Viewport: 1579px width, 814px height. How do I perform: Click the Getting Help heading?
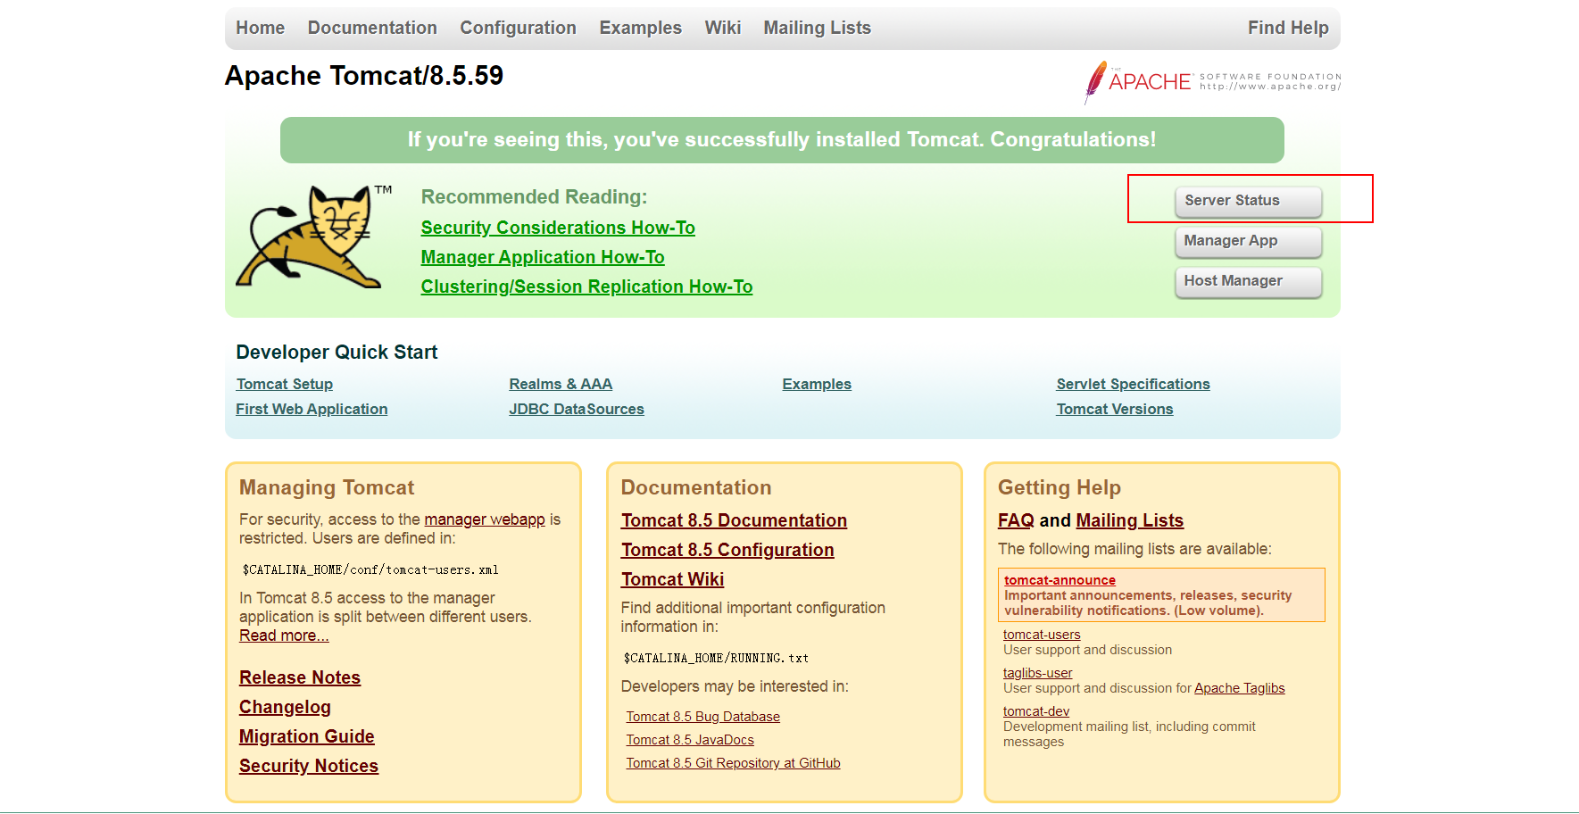pos(1060,487)
